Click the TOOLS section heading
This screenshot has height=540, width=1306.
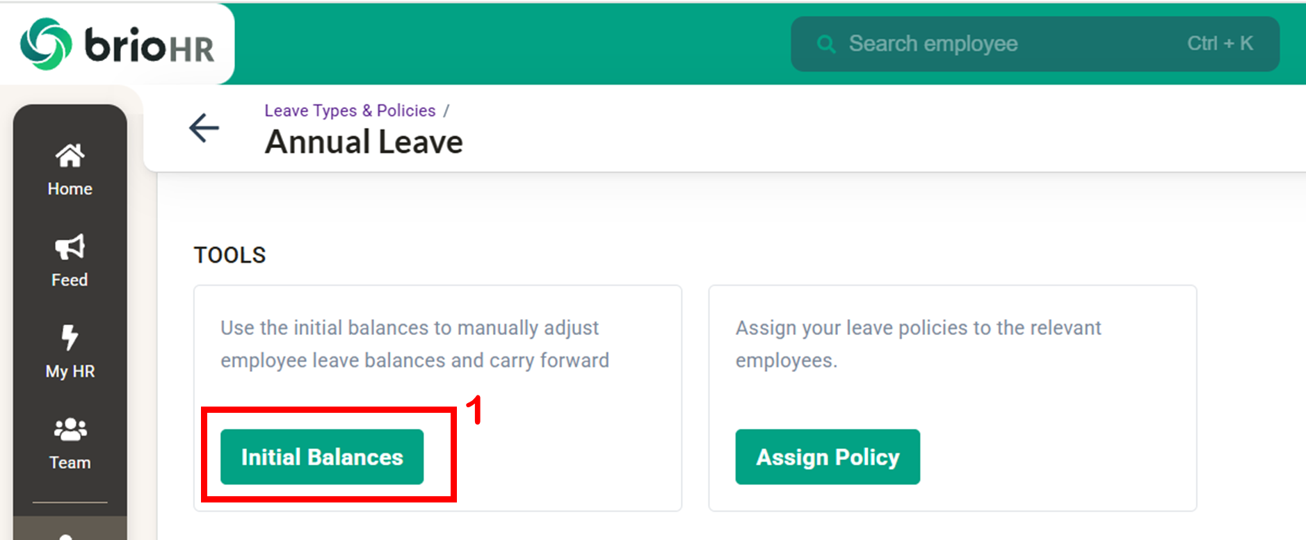click(x=229, y=255)
